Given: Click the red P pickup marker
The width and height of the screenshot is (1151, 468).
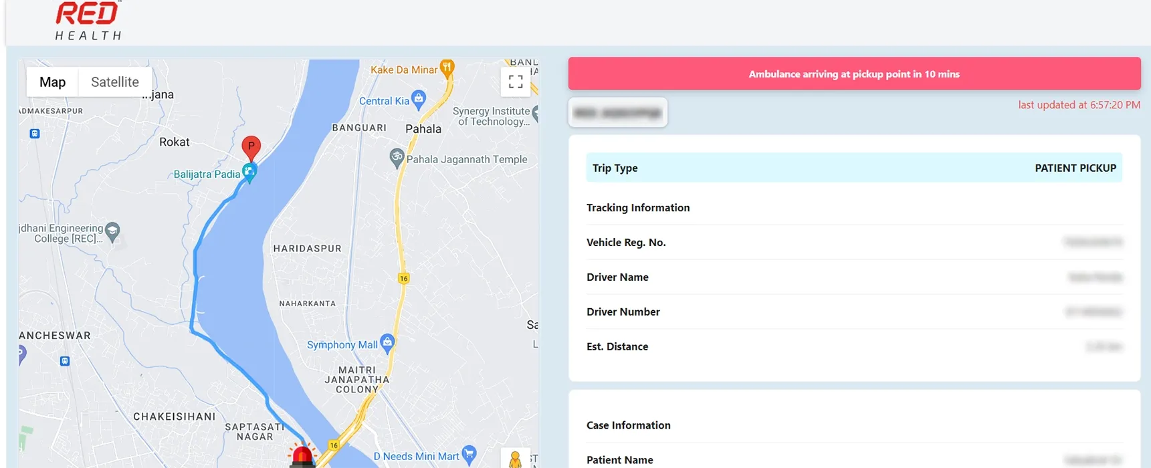Looking at the screenshot, I should point(251,146).
